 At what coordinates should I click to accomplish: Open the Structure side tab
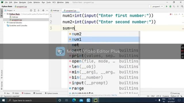(x=2, y=74)
